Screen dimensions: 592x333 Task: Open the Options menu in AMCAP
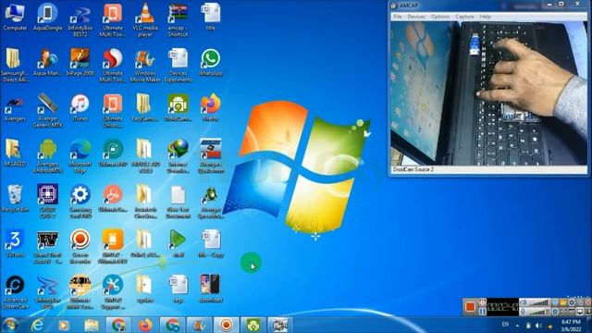coord(440,17)
